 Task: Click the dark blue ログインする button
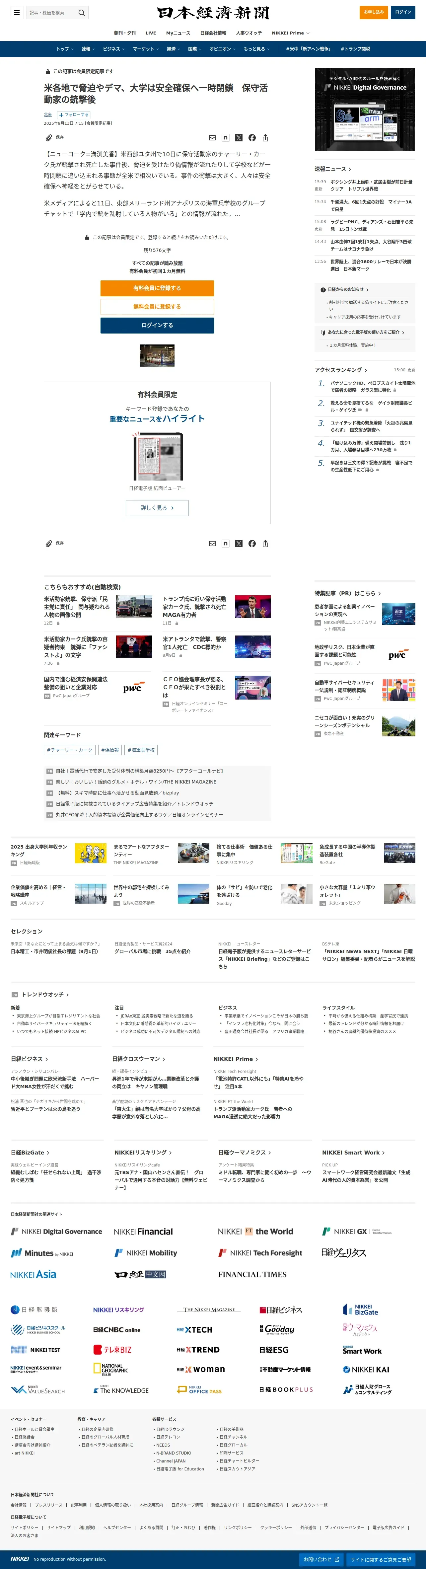(157, 325)
